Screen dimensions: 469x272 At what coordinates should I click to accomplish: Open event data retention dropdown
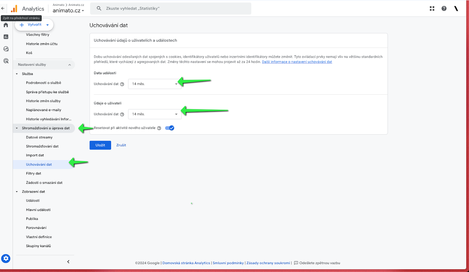tap(155, 84)
